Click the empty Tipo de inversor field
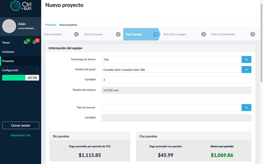 tap(171, 108)
